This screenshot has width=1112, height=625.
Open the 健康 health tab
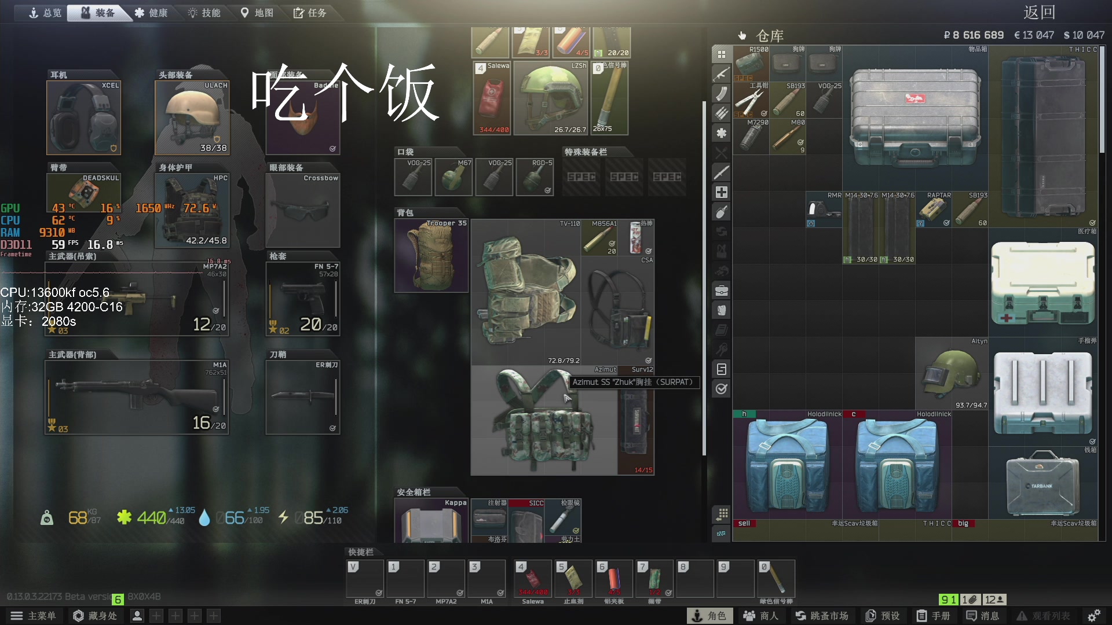(151, 13)
